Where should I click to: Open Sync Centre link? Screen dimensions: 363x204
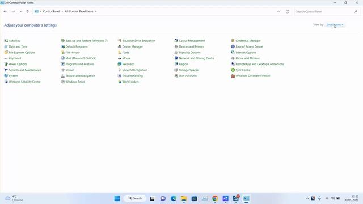point(243,70)
